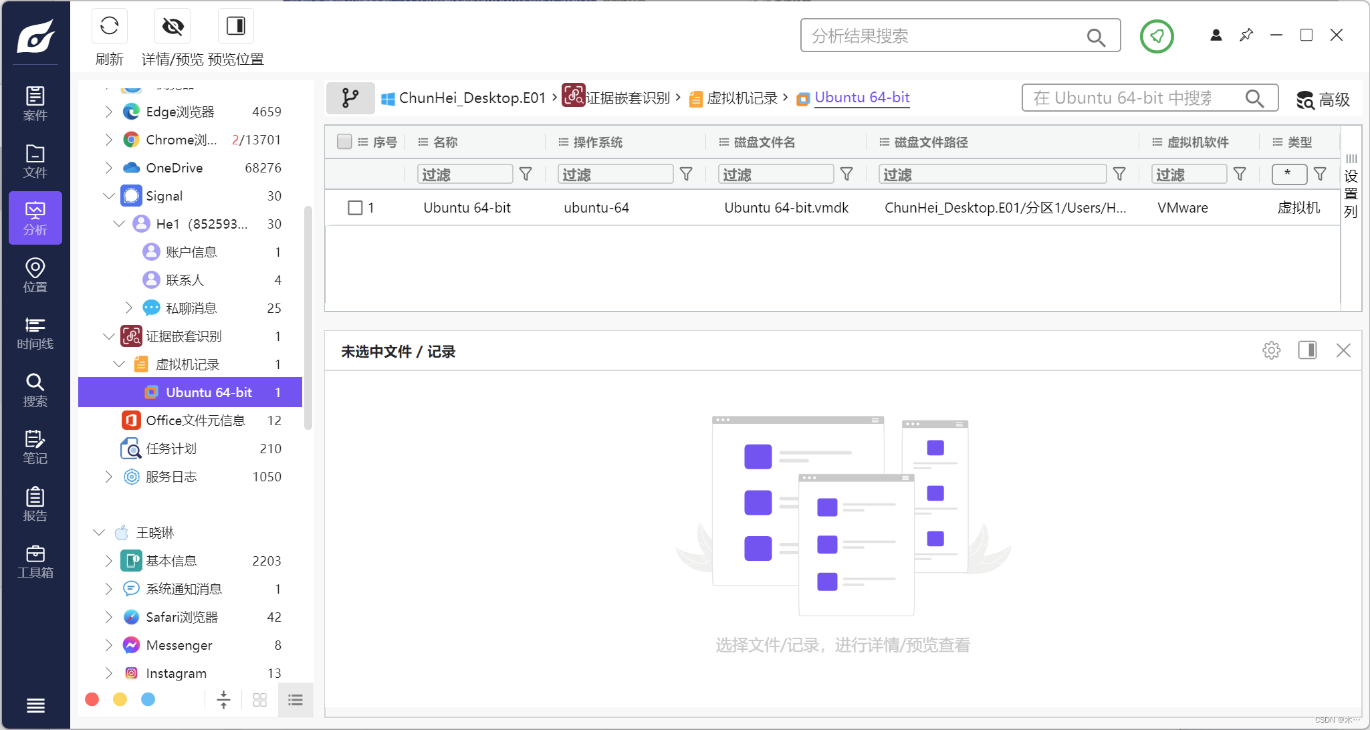
Task: Click the 预览位置 layout icon
Action: 235,27
